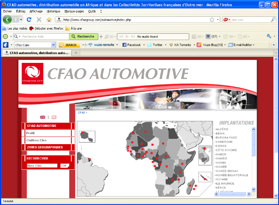Click the green globe toolbar icon

click(5, 36)
